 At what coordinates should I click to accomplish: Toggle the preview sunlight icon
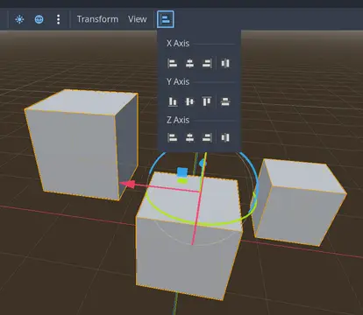19,19
